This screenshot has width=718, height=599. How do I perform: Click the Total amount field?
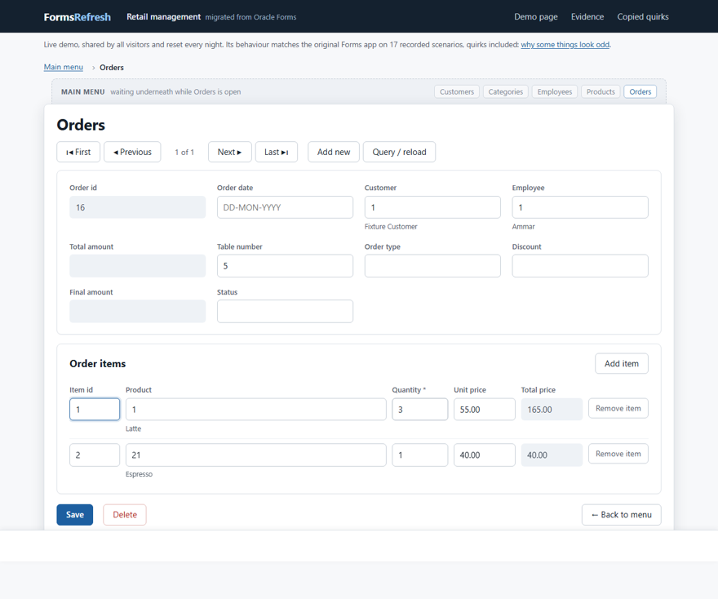137,266
